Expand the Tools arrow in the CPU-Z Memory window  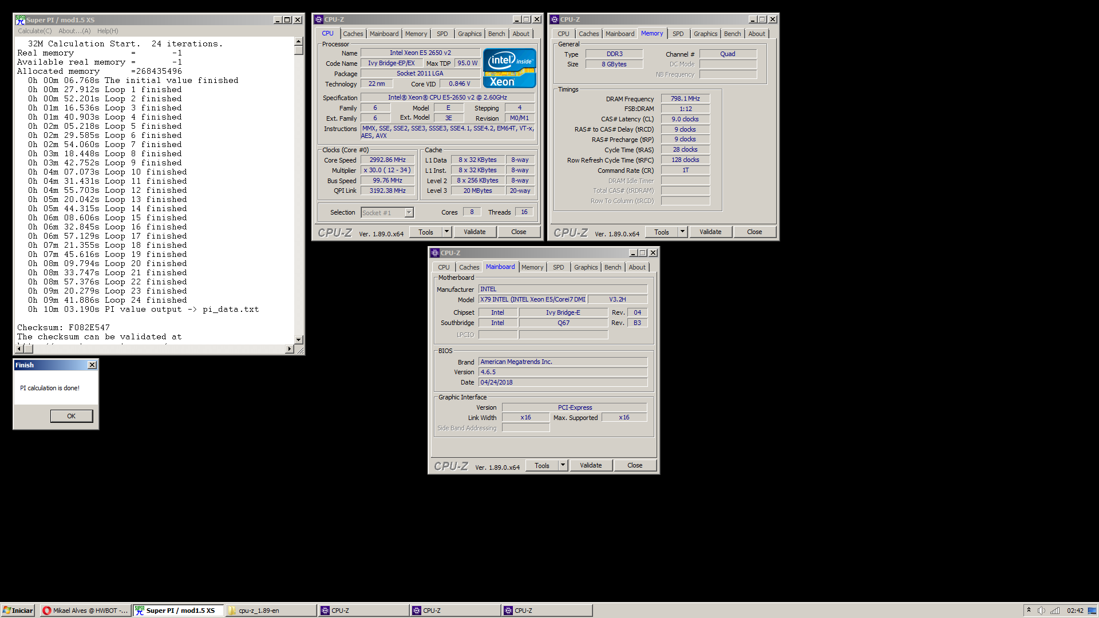[683, 232]
